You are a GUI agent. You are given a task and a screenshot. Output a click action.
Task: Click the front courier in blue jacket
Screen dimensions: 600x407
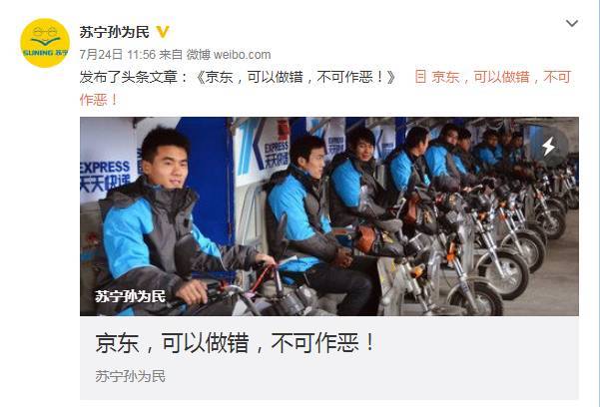[x=169, y=225]
